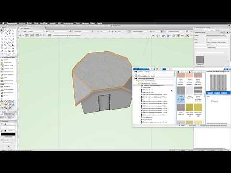The height and width of the screenshot is (173, 231).
Task: Select the light peach texture thumbnail
Action: click(190, 75)
